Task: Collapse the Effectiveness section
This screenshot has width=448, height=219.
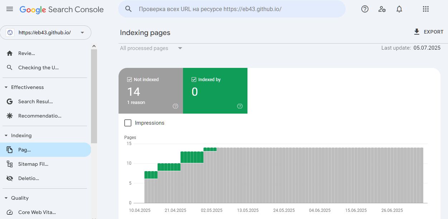Action: (6, 87)
